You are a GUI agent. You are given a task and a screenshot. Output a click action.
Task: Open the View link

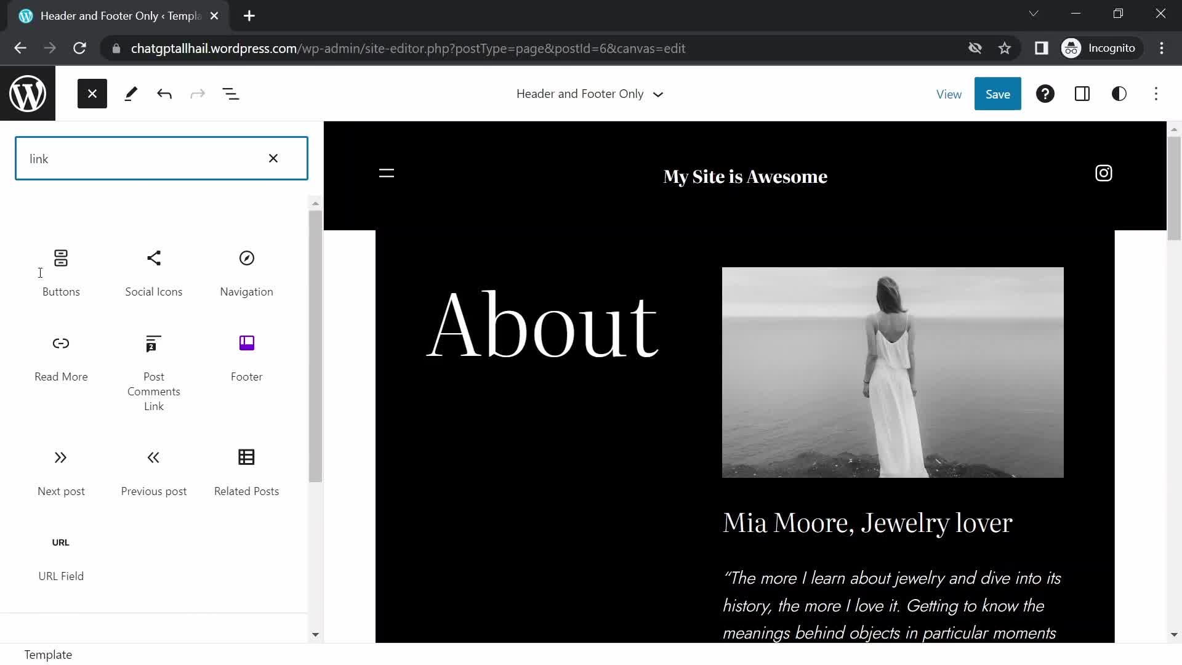tap(949, 94)
